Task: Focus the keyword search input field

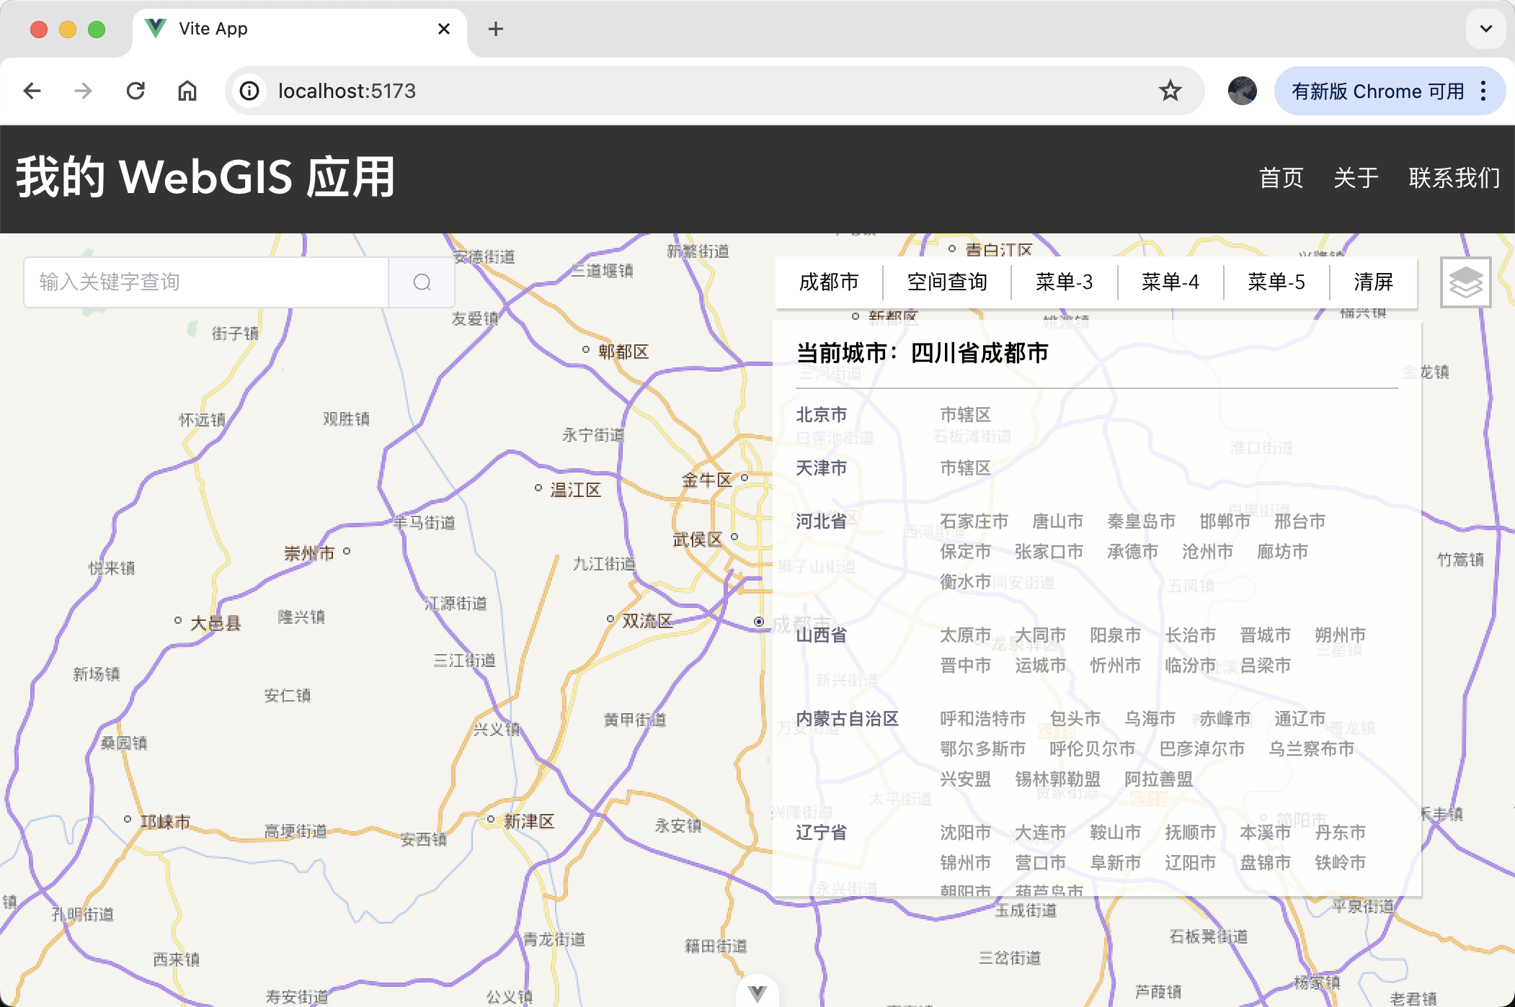Action: 206,282
